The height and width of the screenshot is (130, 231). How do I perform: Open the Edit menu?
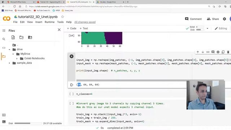coord(22,22)
